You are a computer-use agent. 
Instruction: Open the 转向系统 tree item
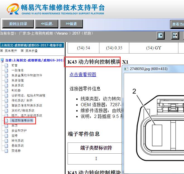pos(18,141)
